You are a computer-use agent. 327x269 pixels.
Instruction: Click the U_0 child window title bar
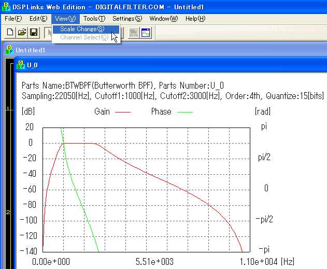(x=171, y=65)
